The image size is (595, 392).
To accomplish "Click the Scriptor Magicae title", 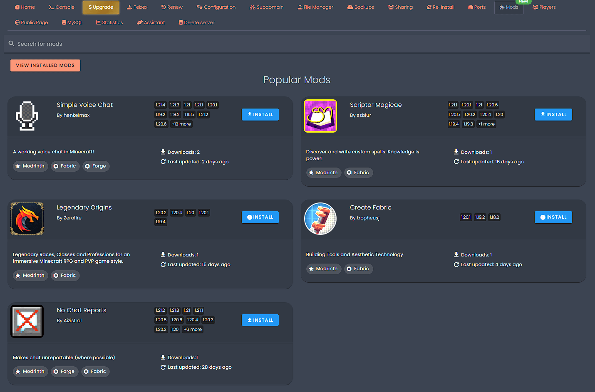I will click(376, 105).
